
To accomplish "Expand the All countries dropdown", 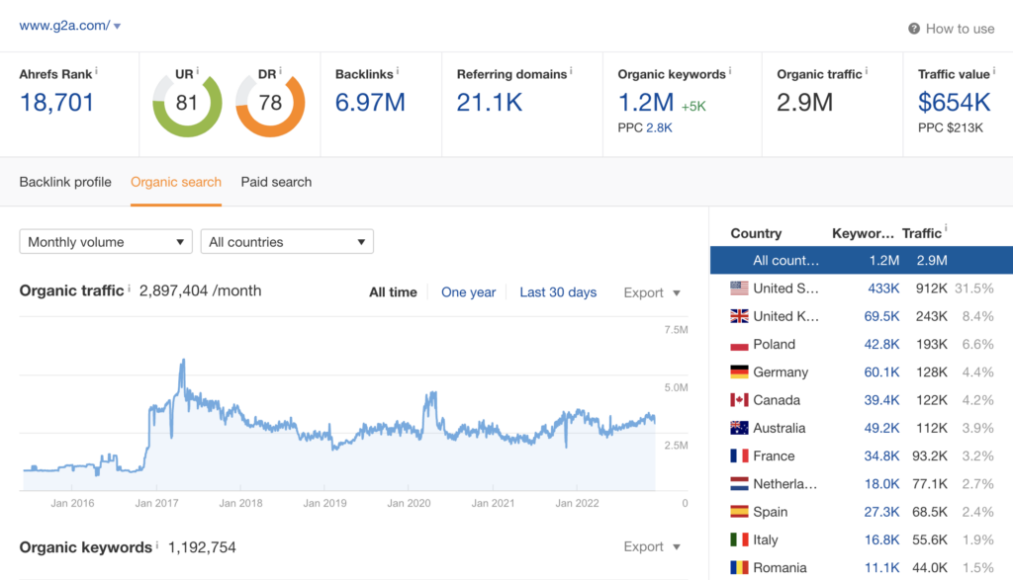I will click(287, 242).
